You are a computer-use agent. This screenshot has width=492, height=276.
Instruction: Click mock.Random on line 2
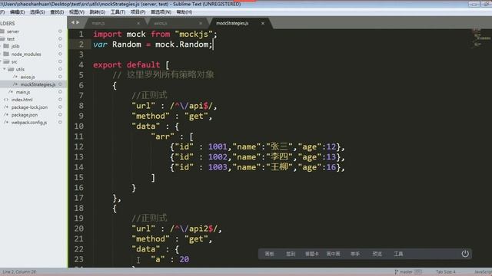(181, 44)
